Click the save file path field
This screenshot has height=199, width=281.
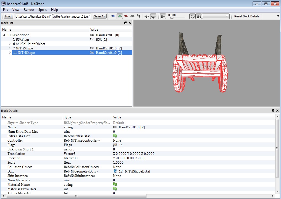(x=72, y=17)
